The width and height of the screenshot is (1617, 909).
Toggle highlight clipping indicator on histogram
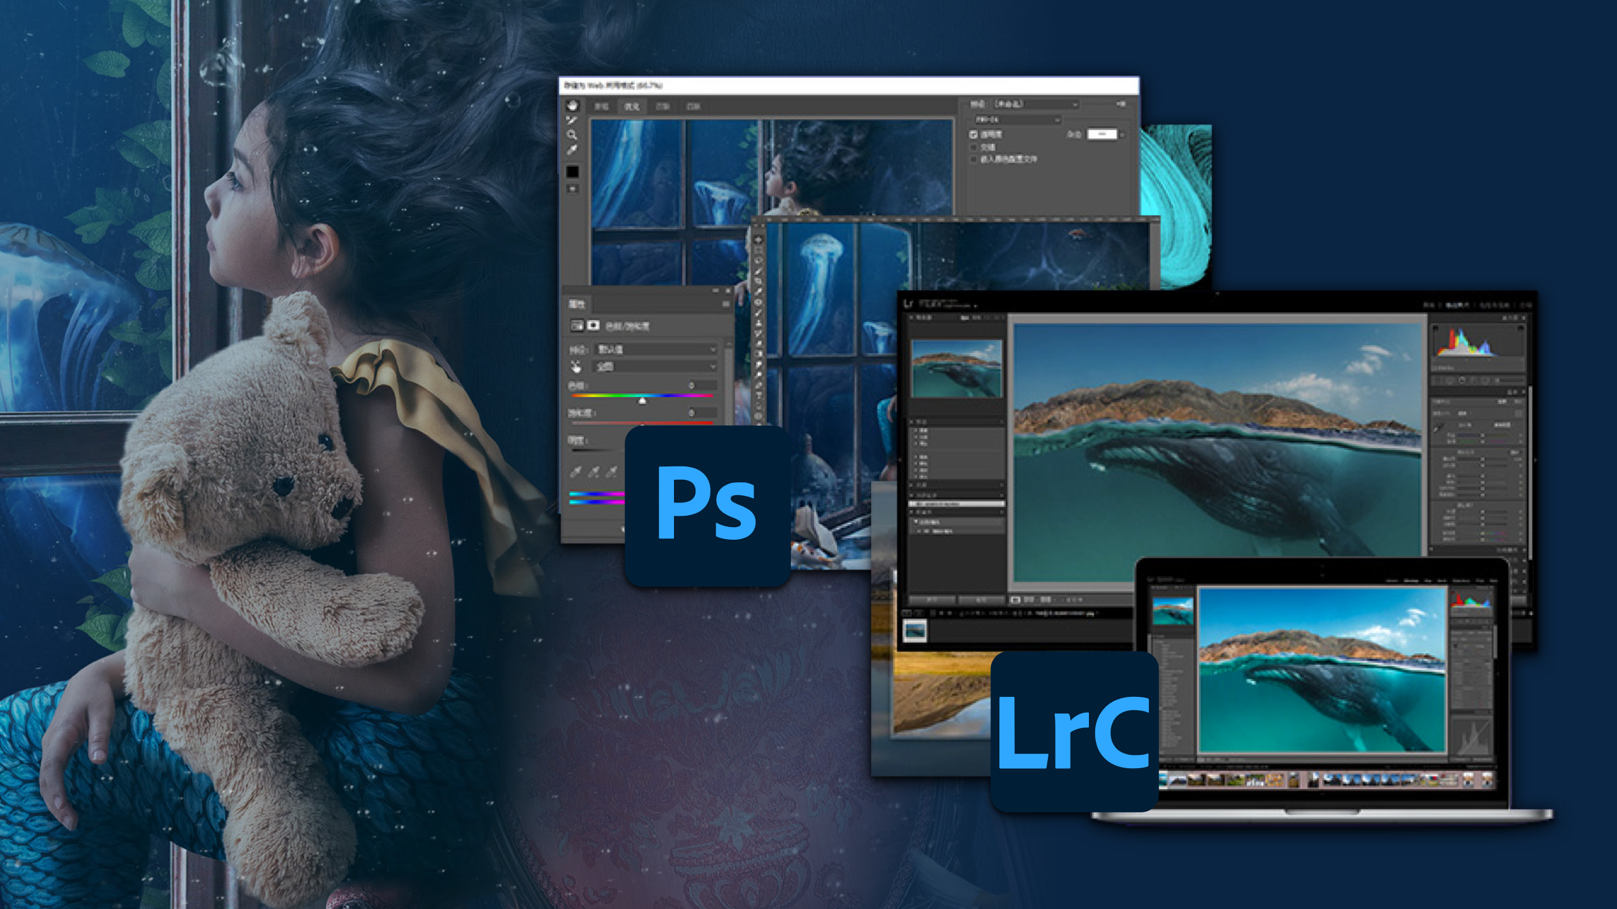coord(1520,328)
